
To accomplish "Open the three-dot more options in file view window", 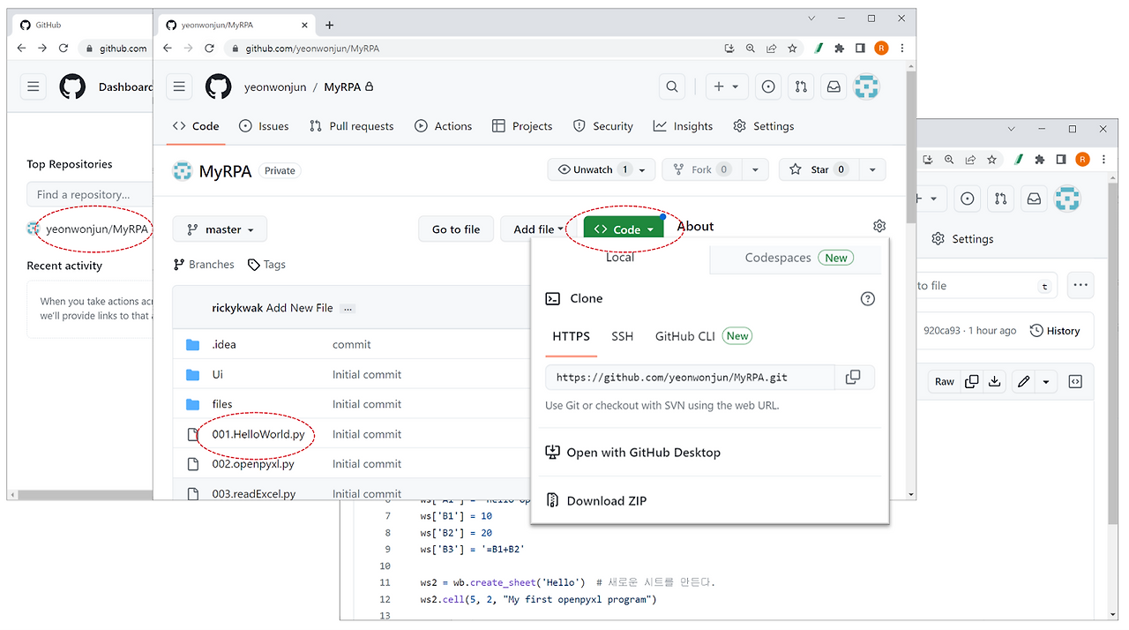I will pos(1080,285).
